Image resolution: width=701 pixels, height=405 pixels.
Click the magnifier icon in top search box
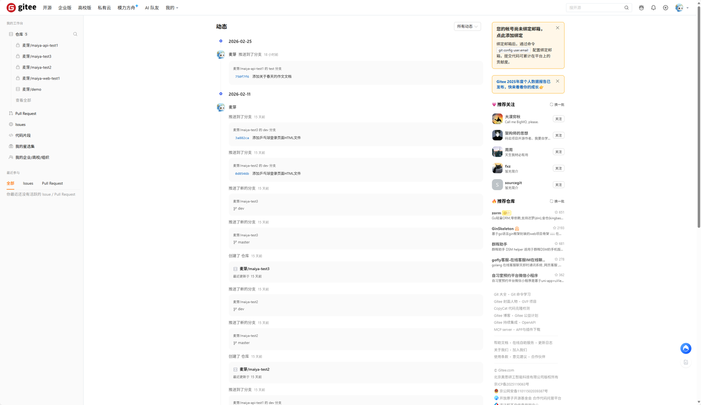point(627,8)
